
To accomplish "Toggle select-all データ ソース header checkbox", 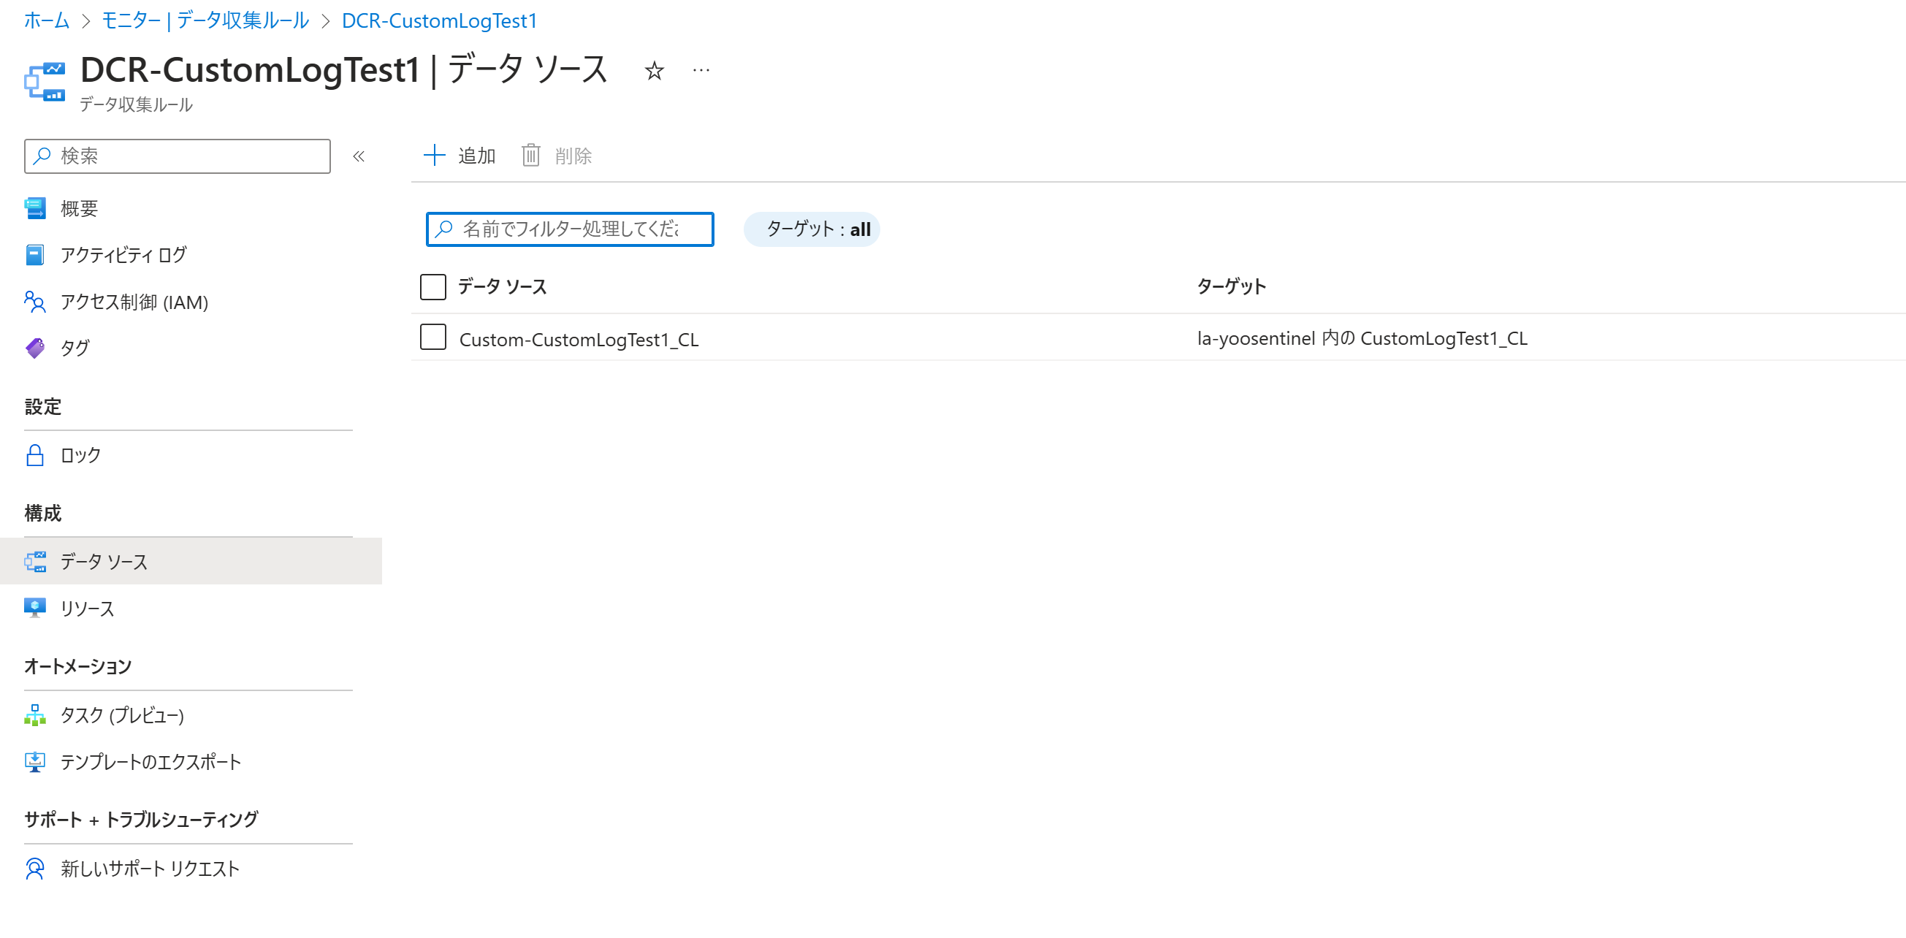I will coord(432,286).
